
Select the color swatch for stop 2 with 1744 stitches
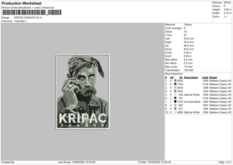[175, 84]
